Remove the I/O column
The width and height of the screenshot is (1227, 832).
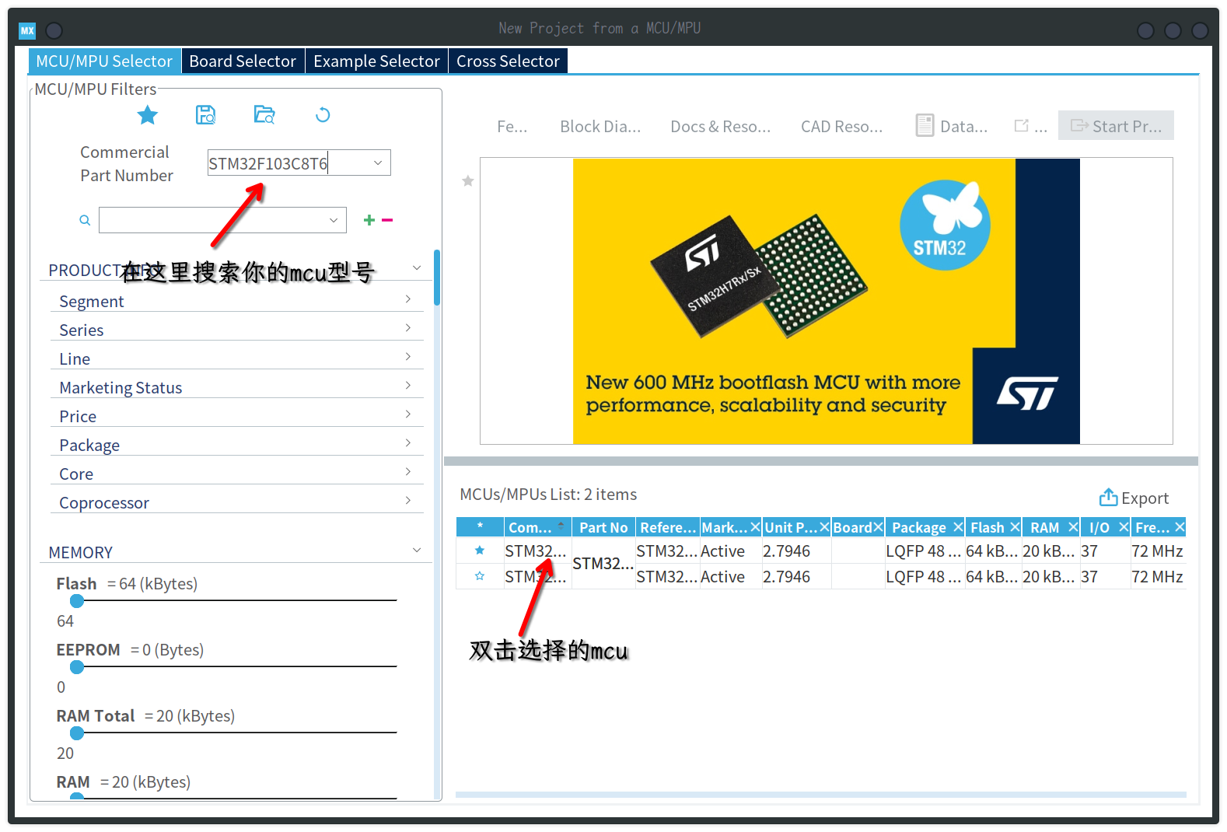[1124, 527]
